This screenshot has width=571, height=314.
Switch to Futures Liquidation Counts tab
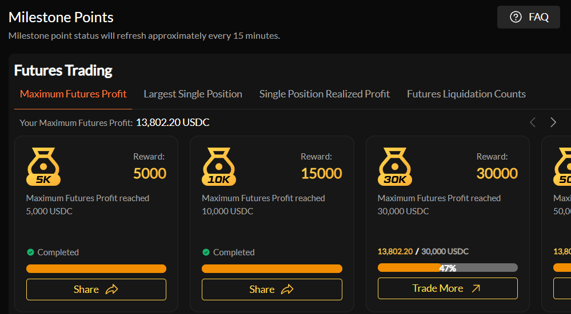(x=466, y=94)
